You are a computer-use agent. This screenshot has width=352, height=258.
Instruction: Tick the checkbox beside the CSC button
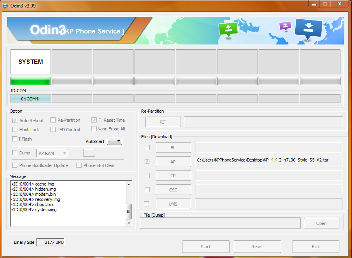pos(147,190)
